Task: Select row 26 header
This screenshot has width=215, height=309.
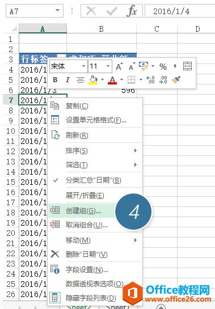Action: (11, 294)
